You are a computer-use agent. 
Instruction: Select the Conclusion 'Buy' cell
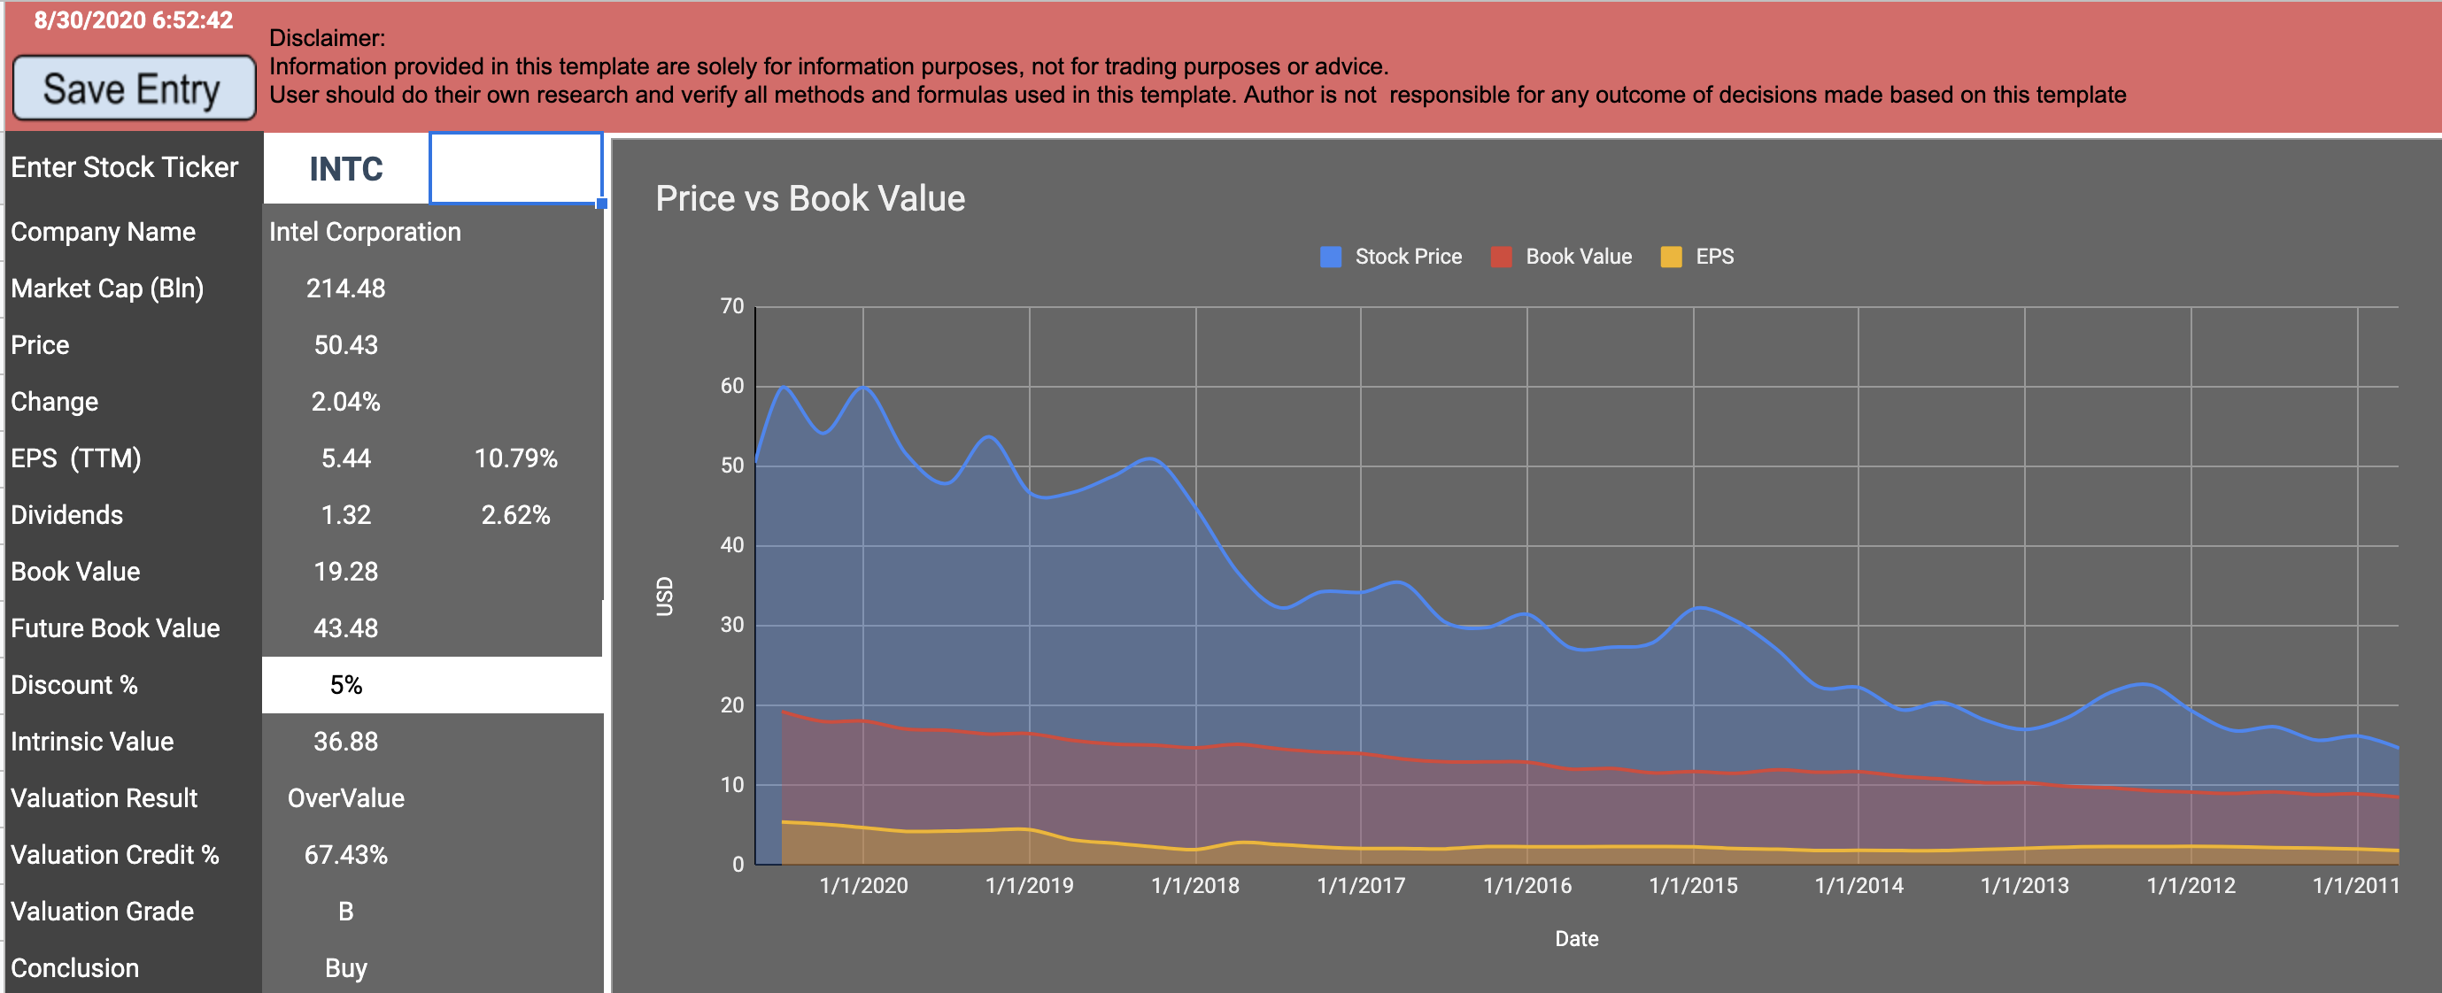pyautogui.click(x=346, y=967)
